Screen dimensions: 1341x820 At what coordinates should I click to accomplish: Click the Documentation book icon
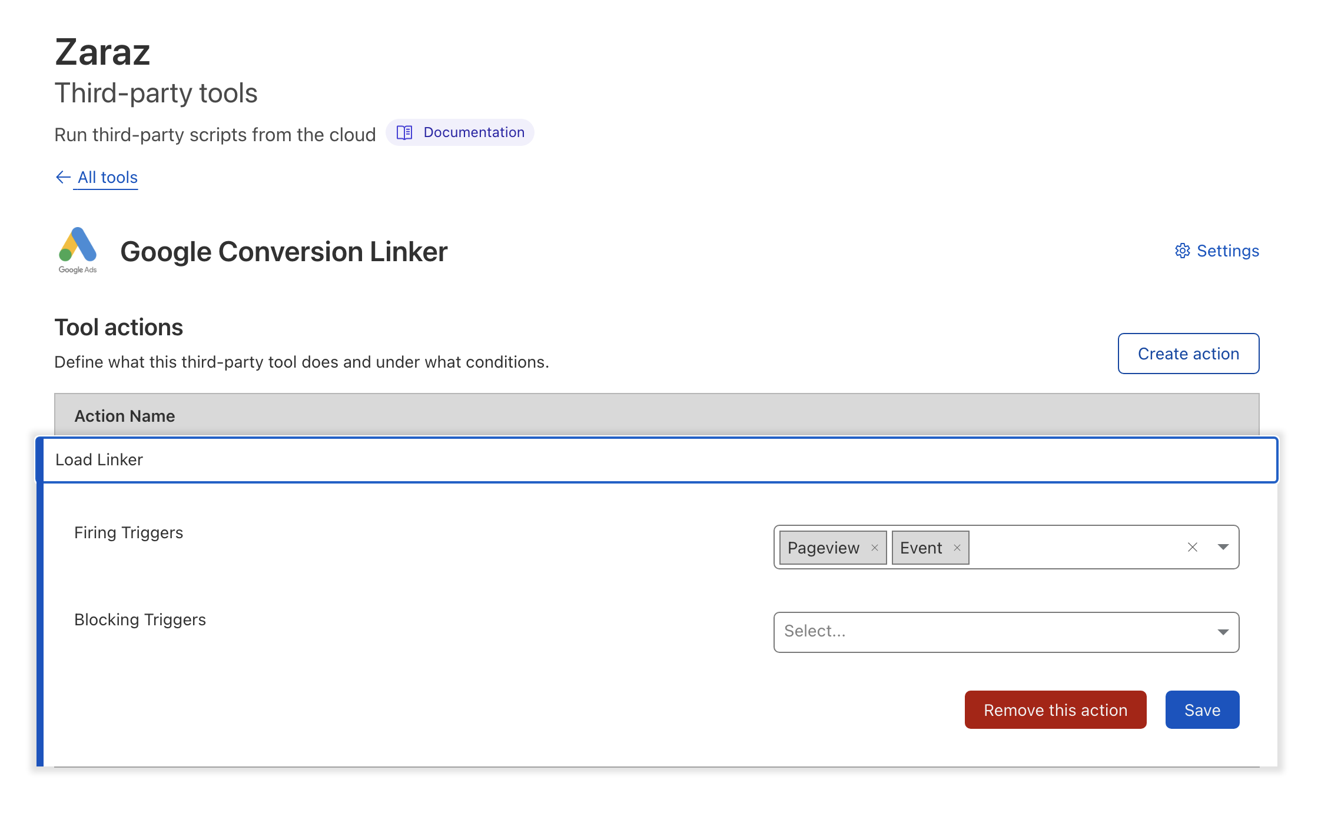pos(404,132)
